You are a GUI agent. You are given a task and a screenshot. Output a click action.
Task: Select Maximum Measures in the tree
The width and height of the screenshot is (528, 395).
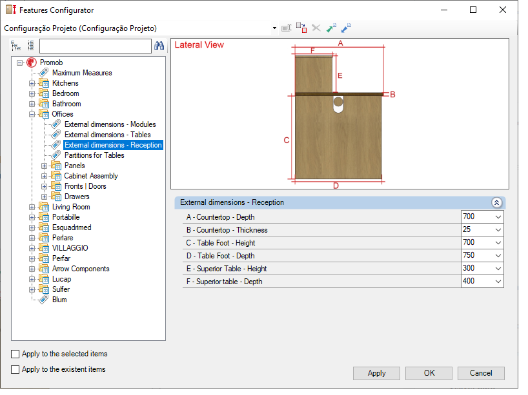pos(82,73)
